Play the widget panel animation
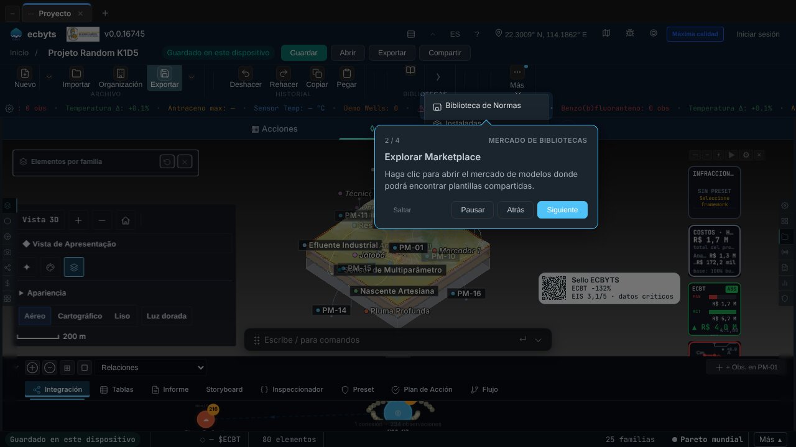Viewport: 796px width, 447px height. tap(731, 155)
